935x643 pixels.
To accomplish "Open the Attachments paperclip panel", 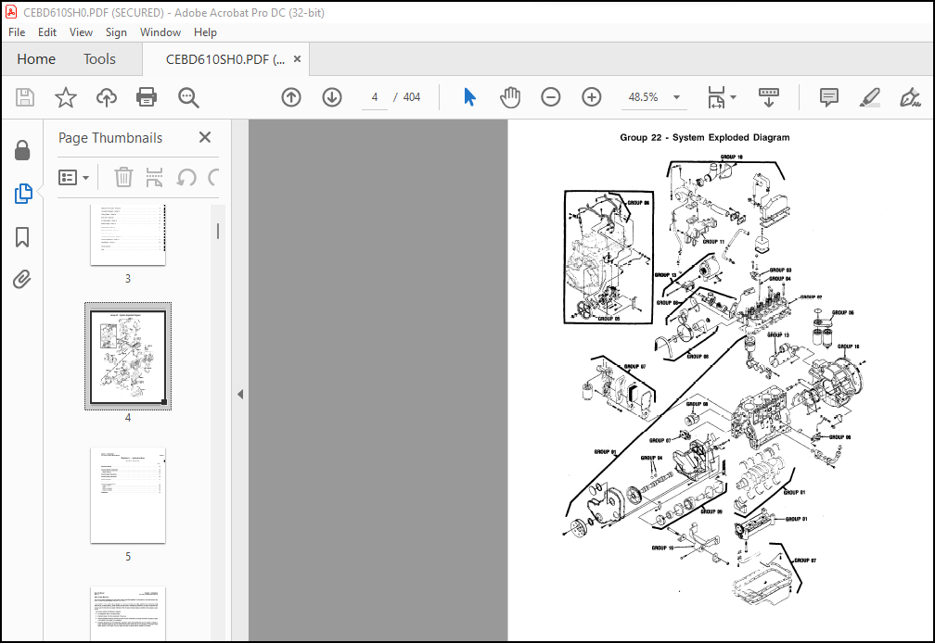I will point(22,279).
